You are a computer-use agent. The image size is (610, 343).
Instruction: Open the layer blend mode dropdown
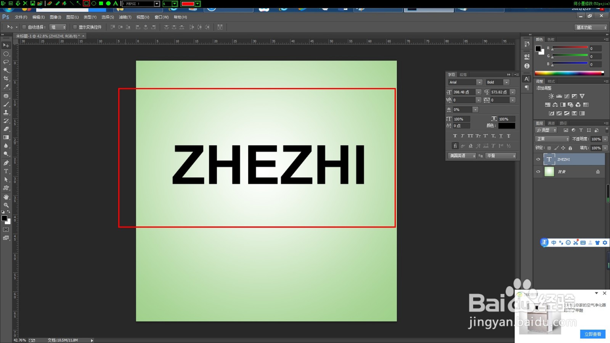click(552, 139)
